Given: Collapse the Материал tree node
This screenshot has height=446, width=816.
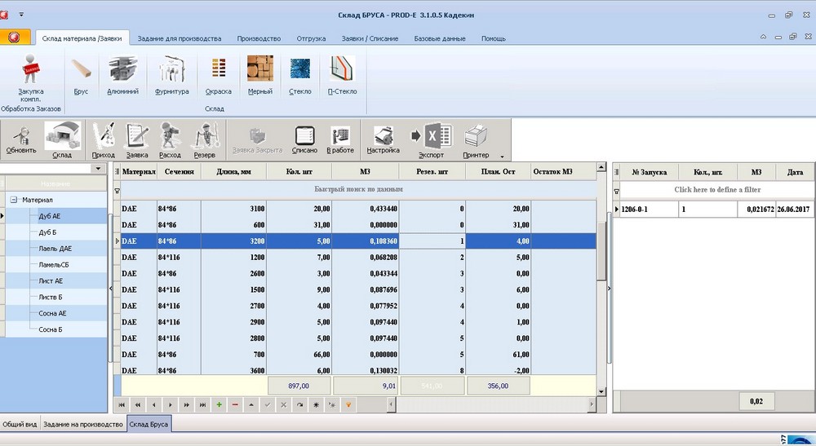Looking at the screenshot, I should click(x=14, y=200).
